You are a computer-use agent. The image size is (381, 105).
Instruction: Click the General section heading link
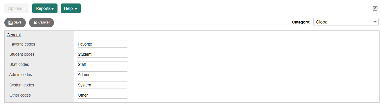tap(14, 35)
